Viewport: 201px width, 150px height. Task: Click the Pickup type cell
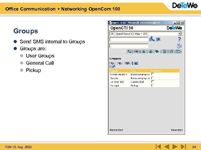[135, 86]
